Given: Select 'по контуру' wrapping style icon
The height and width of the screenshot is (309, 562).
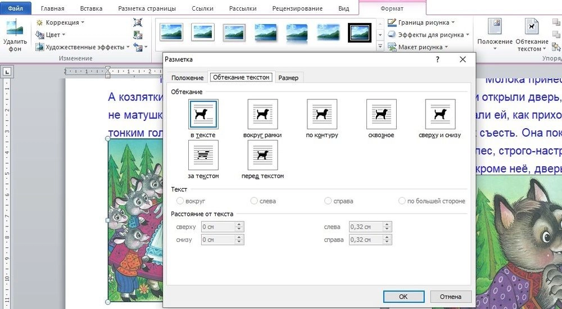Looking at the screenshot, I should [x=321, y=115].
